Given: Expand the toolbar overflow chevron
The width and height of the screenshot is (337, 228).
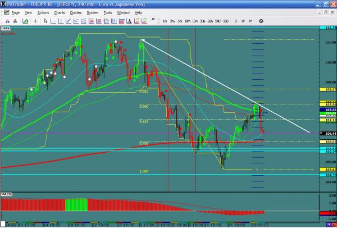Looking at the screenshot, I should point(153,21).
